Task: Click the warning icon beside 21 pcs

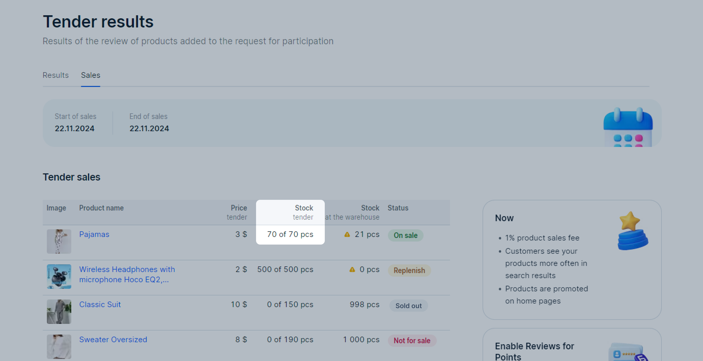Action: [347, 234]
